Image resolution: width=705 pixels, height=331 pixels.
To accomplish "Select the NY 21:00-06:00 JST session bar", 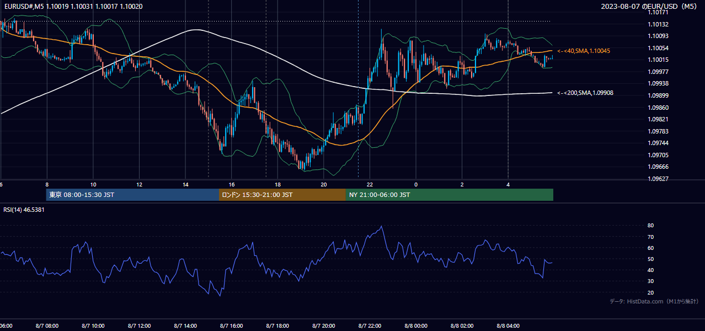I will [450, 195].
